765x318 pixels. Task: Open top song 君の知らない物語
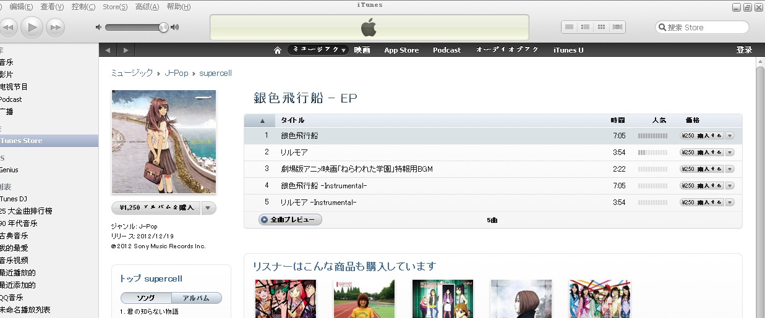(149, 312)
